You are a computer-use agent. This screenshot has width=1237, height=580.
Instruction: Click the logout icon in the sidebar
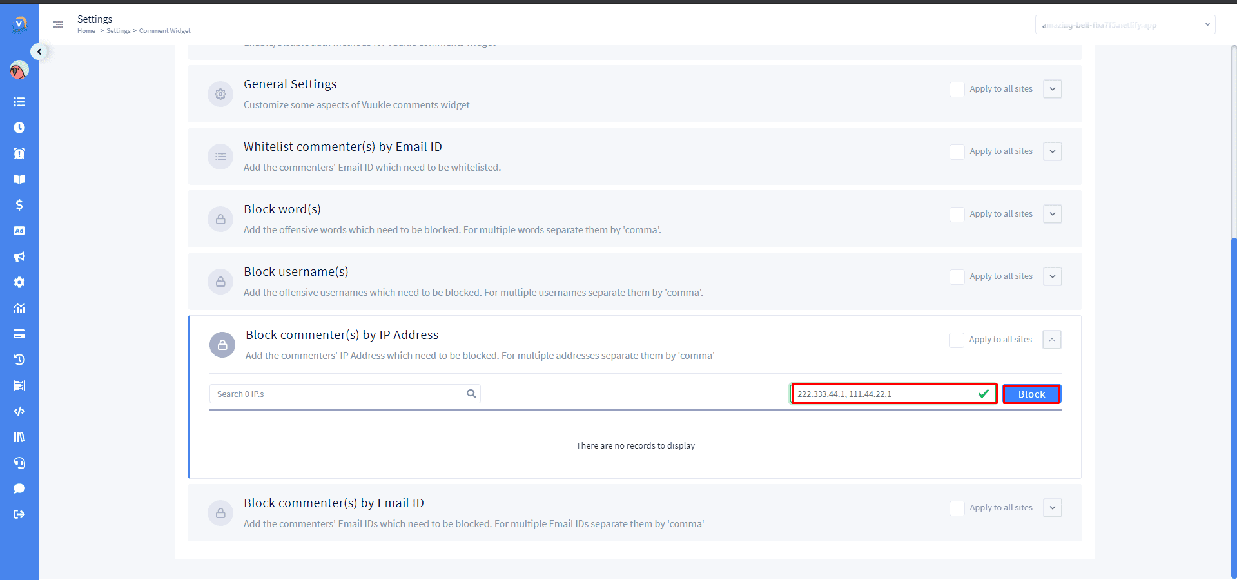(19, 514)
